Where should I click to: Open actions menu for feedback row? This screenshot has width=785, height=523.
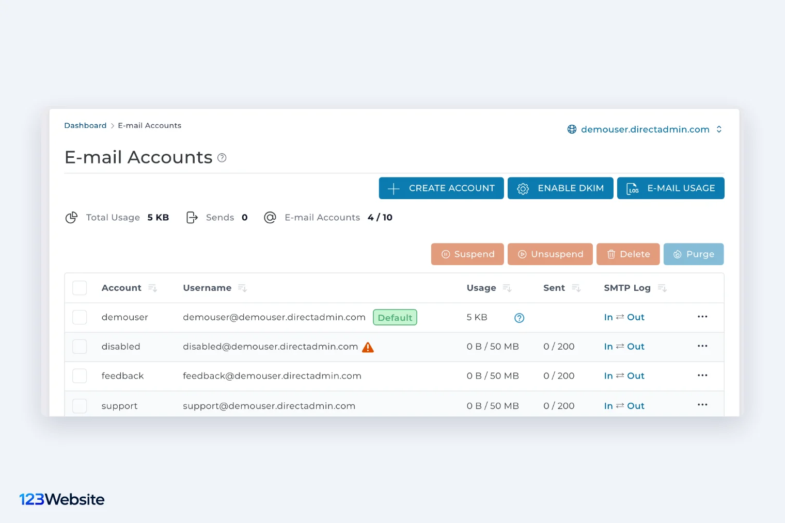(702, 375)
